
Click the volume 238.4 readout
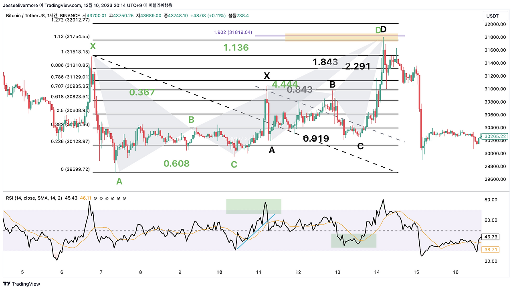pyautogui.click(x=243, y=16)
